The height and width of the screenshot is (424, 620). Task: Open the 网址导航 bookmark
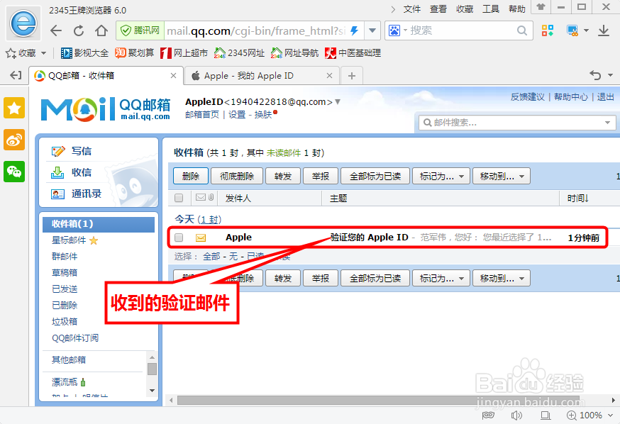[x=294, y=53]
